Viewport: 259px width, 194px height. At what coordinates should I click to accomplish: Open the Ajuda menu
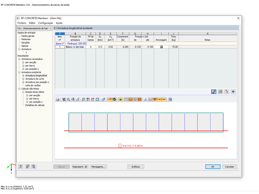(x=59, y=23)
